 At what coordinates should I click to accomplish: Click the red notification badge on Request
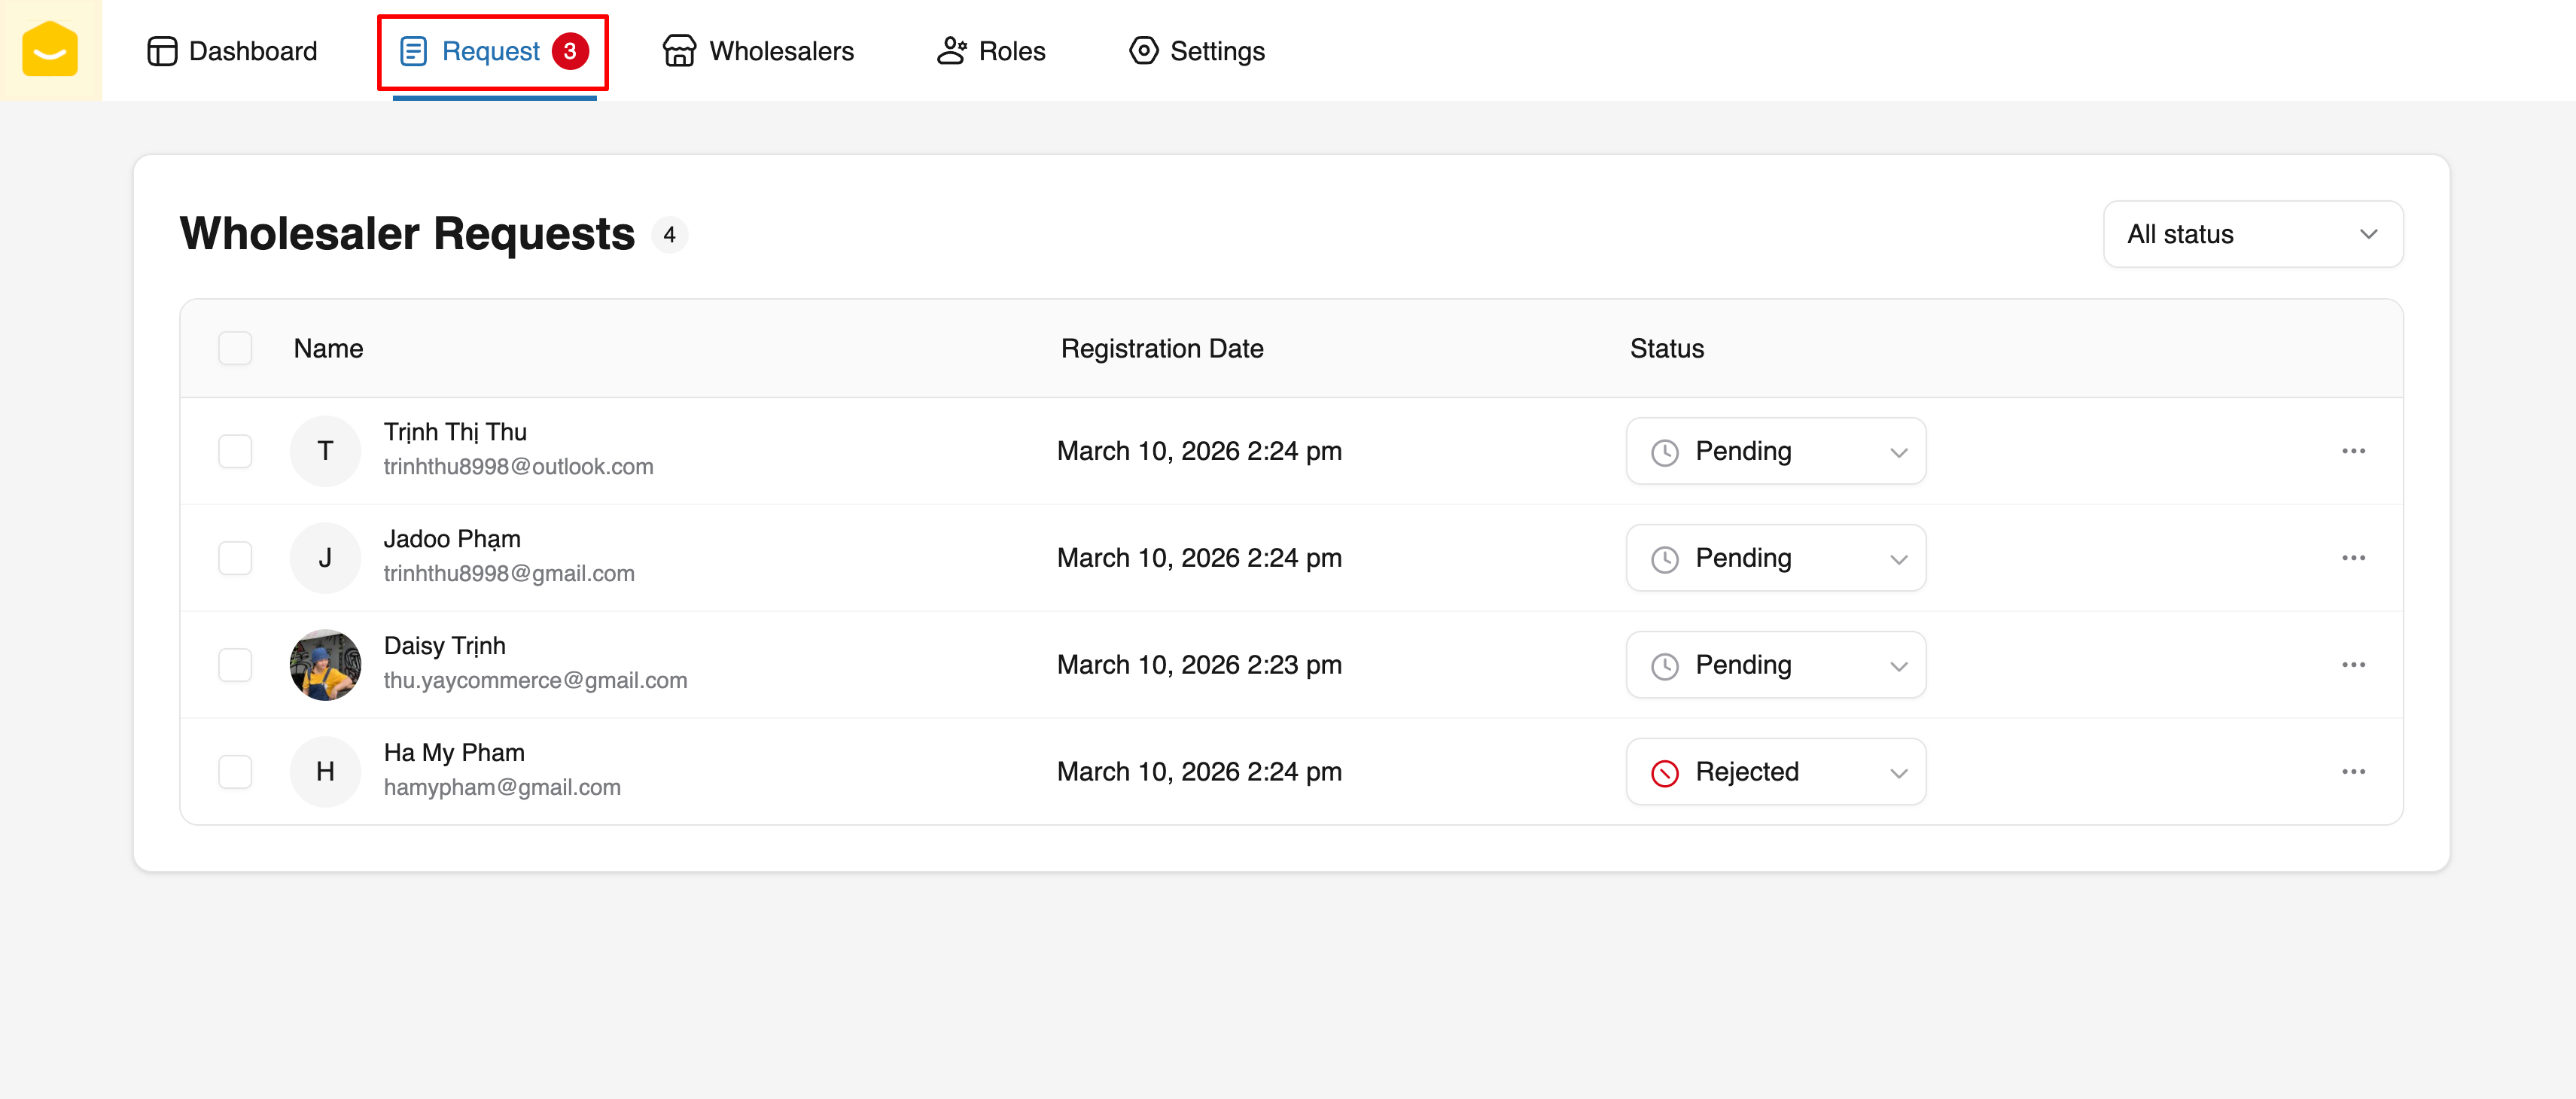pos(570,51)
